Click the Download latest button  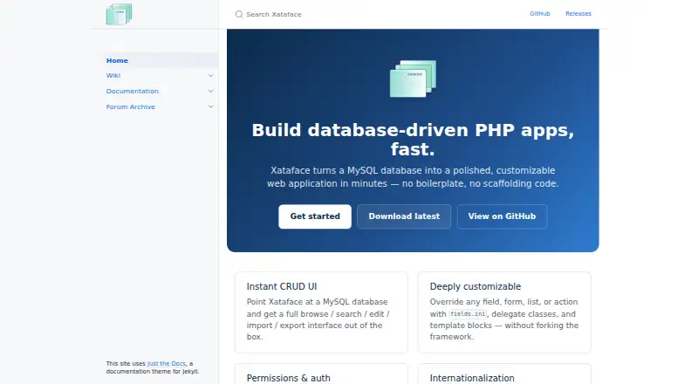[x=404, y=216]
